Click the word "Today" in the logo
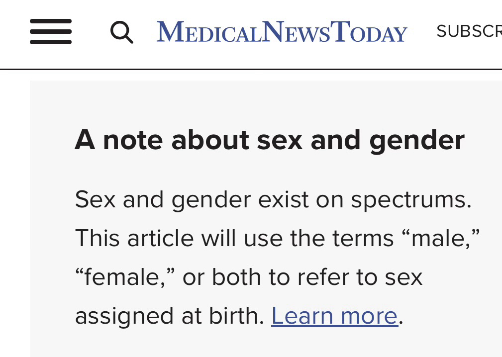 [x=369, y=31]
